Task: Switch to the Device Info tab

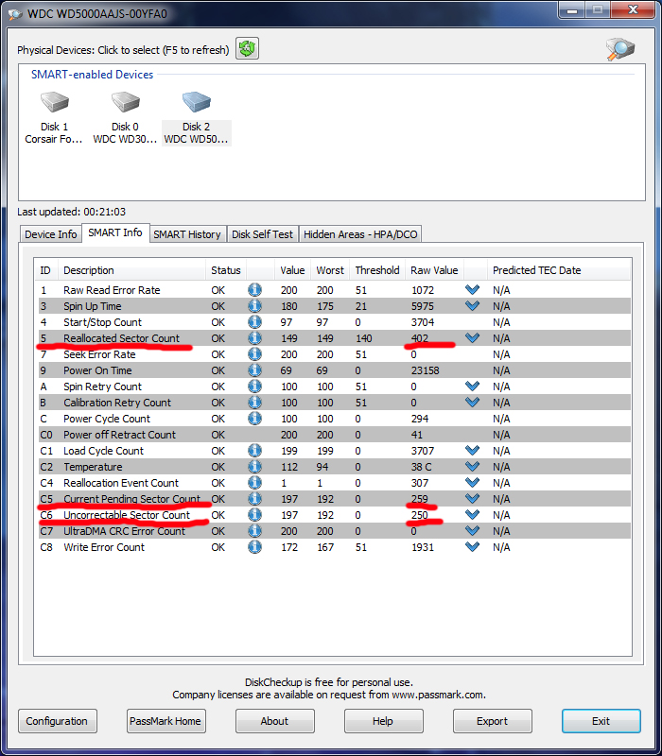Action: [x=51, y=234]
